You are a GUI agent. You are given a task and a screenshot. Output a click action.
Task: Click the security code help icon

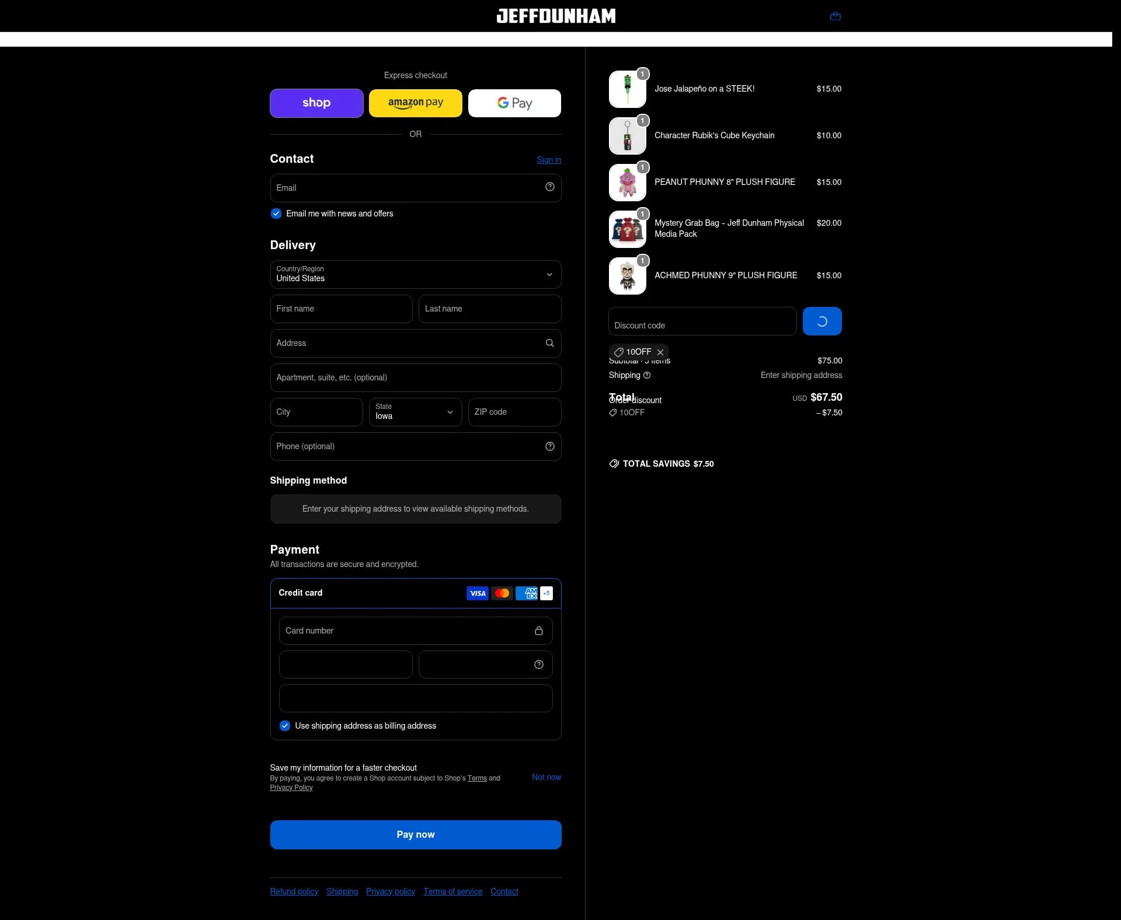[x=538, y=664]
